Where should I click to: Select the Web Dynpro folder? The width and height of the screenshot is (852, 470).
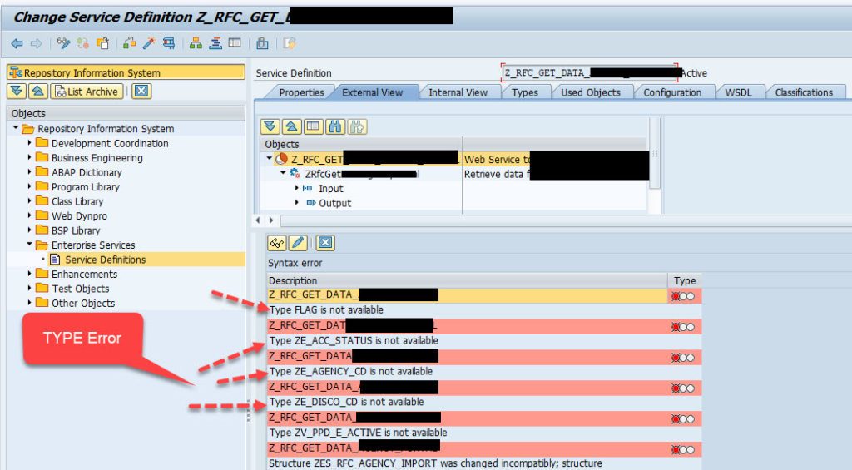pyautogui.click(x=79, y=215)
